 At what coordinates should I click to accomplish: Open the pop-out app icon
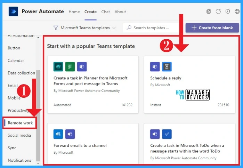point(209,11)
